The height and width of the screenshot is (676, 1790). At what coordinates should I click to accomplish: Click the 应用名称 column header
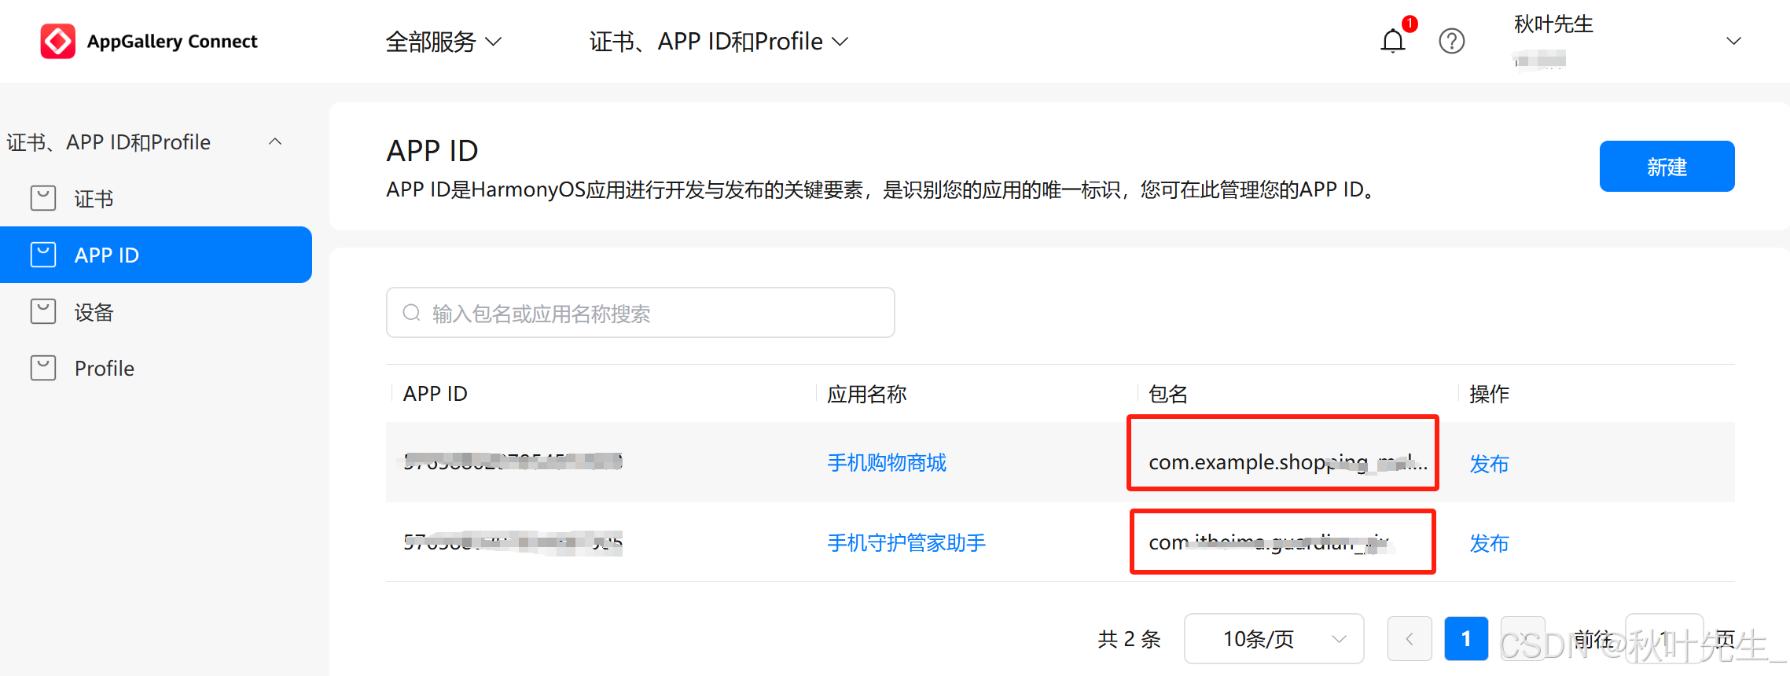pos(866,393)
